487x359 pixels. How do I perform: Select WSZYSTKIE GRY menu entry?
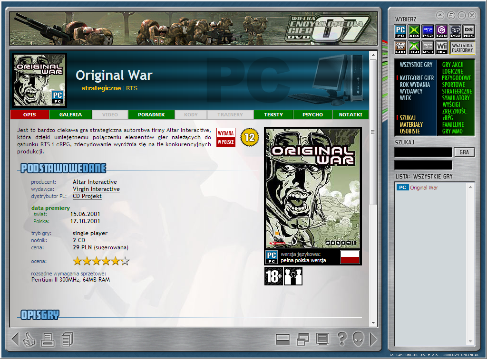(x=416, y=65)
